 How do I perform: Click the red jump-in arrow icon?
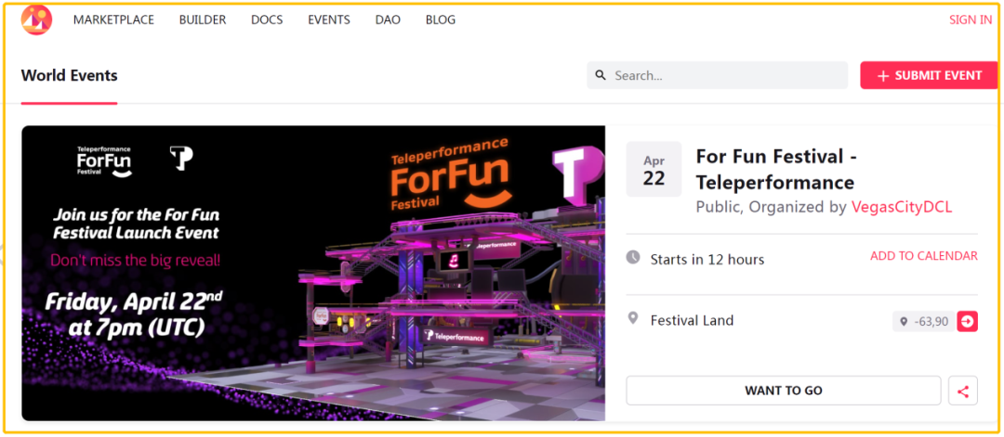tap(967, 321)
